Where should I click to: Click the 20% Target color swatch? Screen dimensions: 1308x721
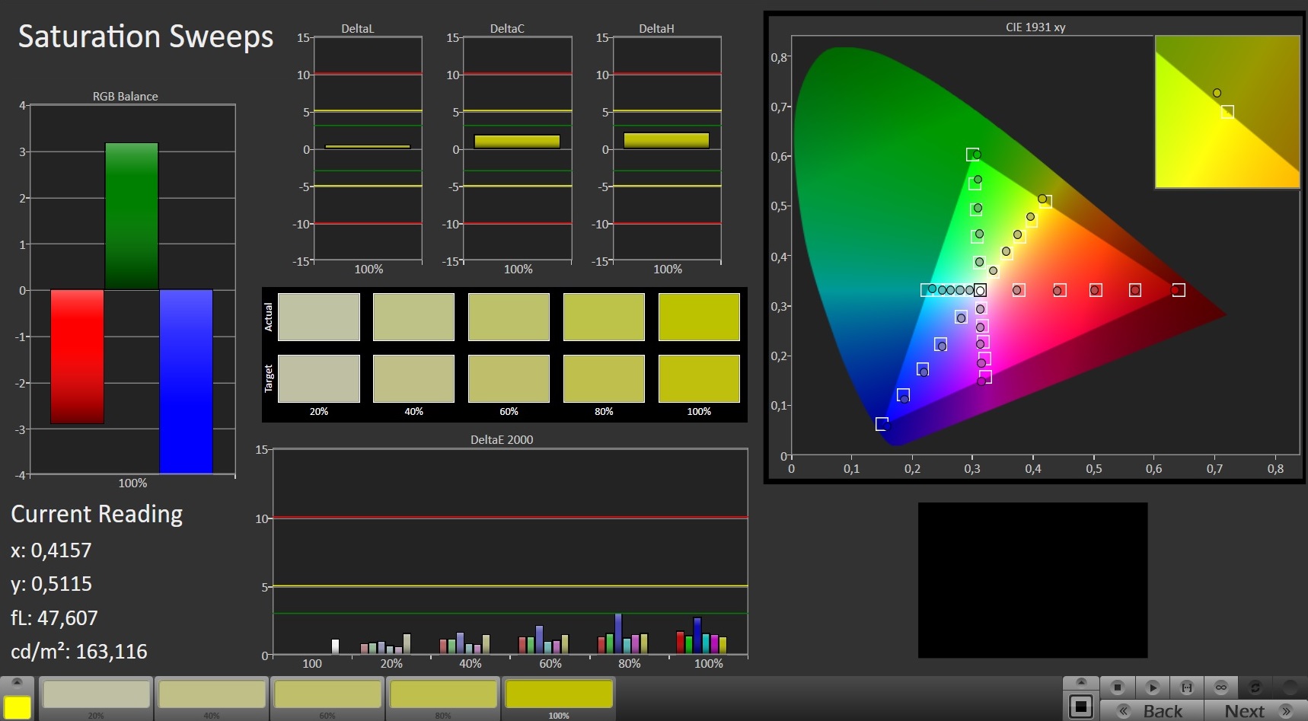[318, 378]
